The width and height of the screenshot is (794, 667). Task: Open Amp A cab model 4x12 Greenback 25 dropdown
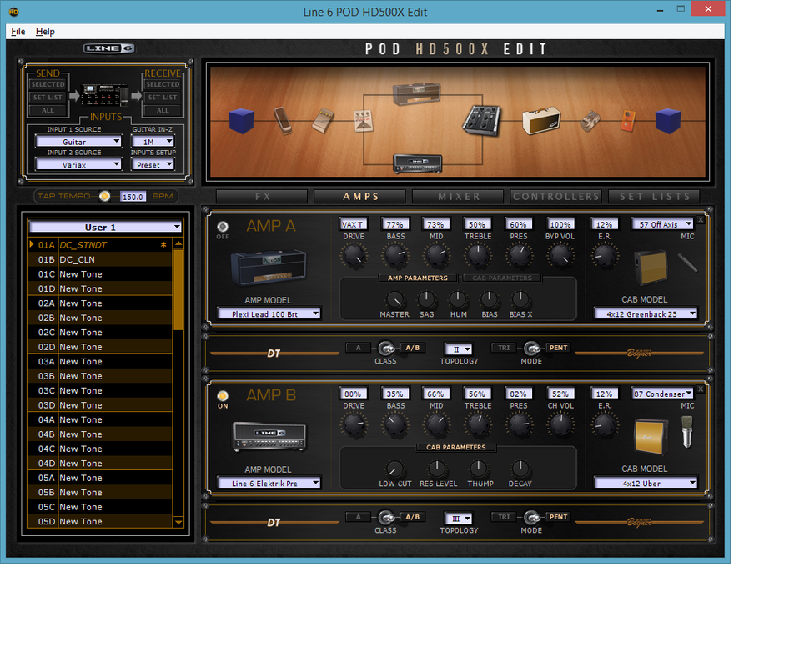pos(646,313)
